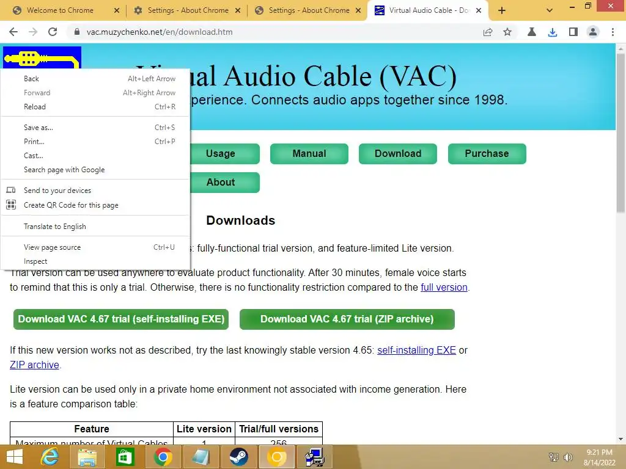This screenshot has width=626, height=469.
Task: Open the downloads toolbar icon
Action: (x=553, y=32)
